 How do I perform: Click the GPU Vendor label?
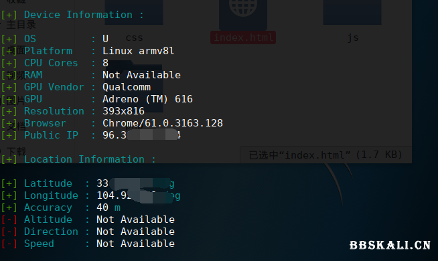[54, 87]
